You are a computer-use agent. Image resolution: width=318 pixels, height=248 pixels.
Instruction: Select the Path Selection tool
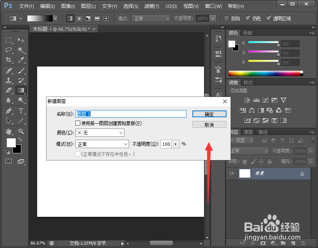tap(9, 121)
